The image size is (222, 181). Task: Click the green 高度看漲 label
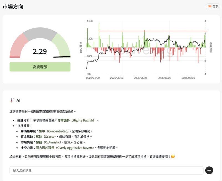[x=40, y=67]
